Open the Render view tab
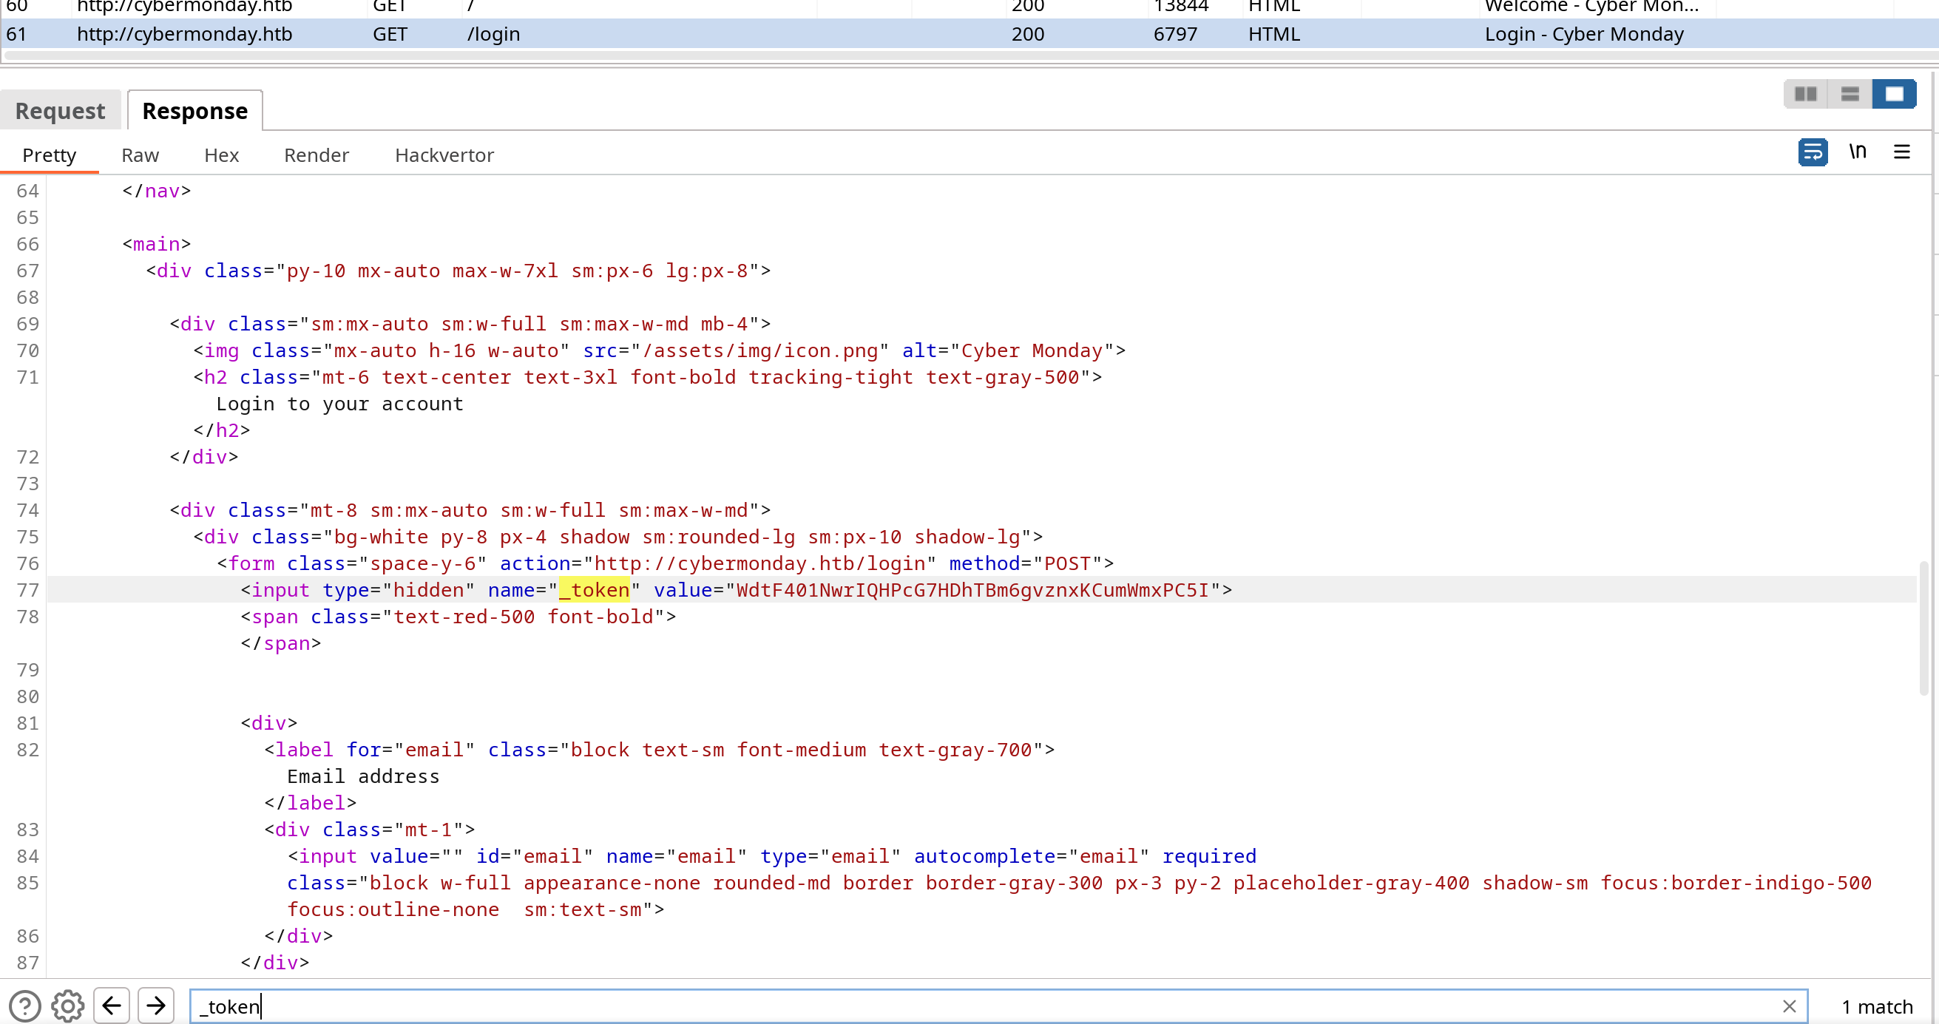This screenshot has height=1024, width=1939. tap(317, 155)
